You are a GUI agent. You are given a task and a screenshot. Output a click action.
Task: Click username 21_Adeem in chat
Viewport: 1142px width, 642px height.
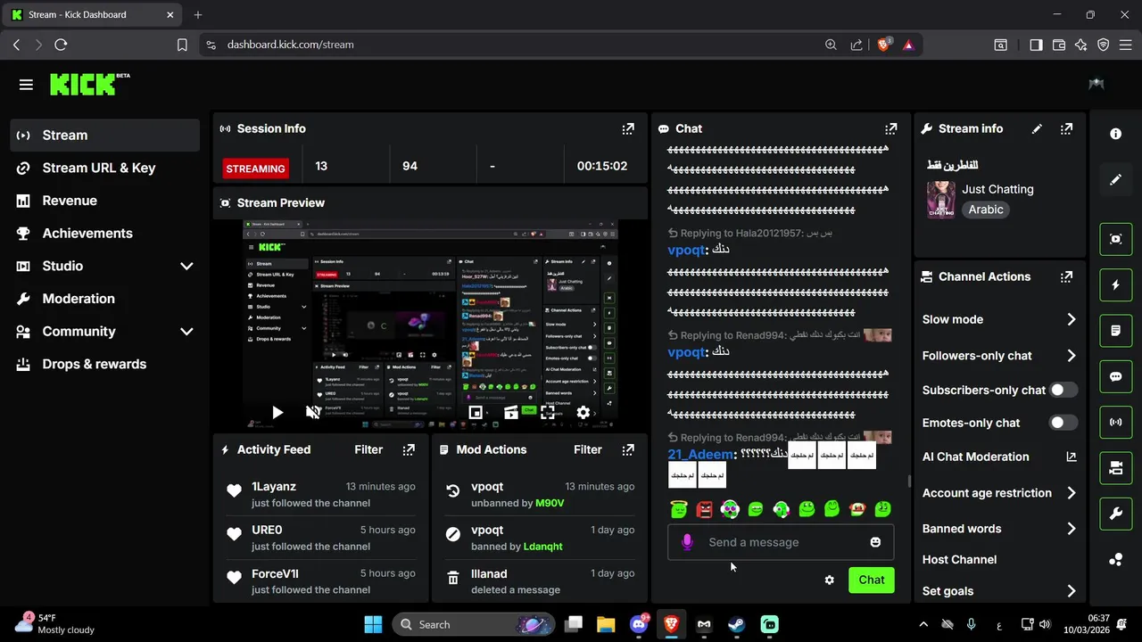tap(700, 454)
